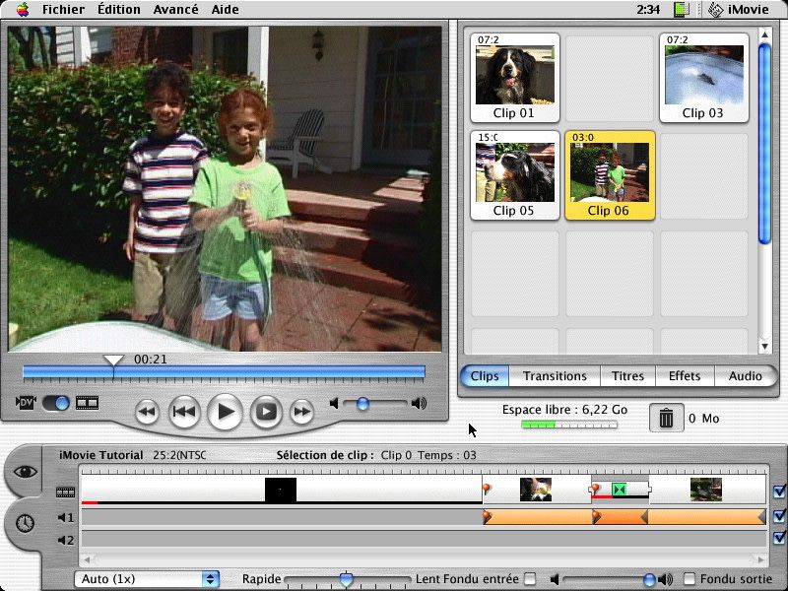Click the menu bar clock showing 2:34
The height and width of the screenshot is (591, 788).
click(648, 9)
